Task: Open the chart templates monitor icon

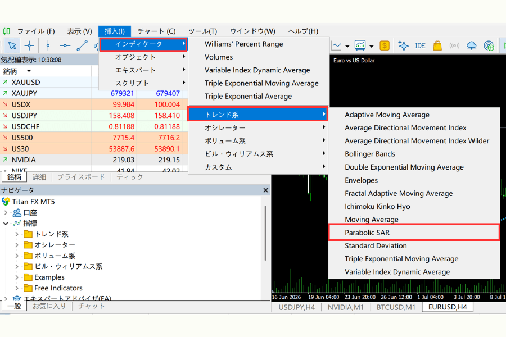Action: 360,46
